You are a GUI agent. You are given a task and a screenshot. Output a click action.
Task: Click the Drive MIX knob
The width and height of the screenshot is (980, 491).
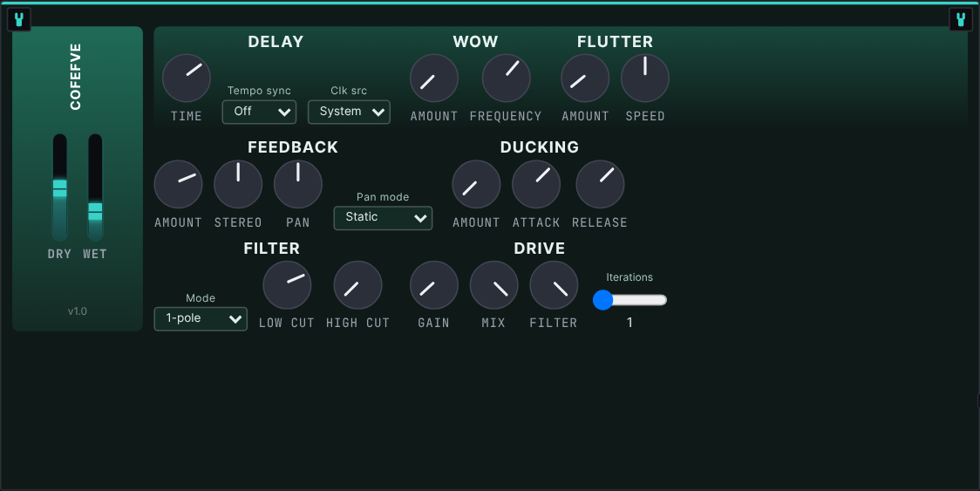tap(493, 285)
